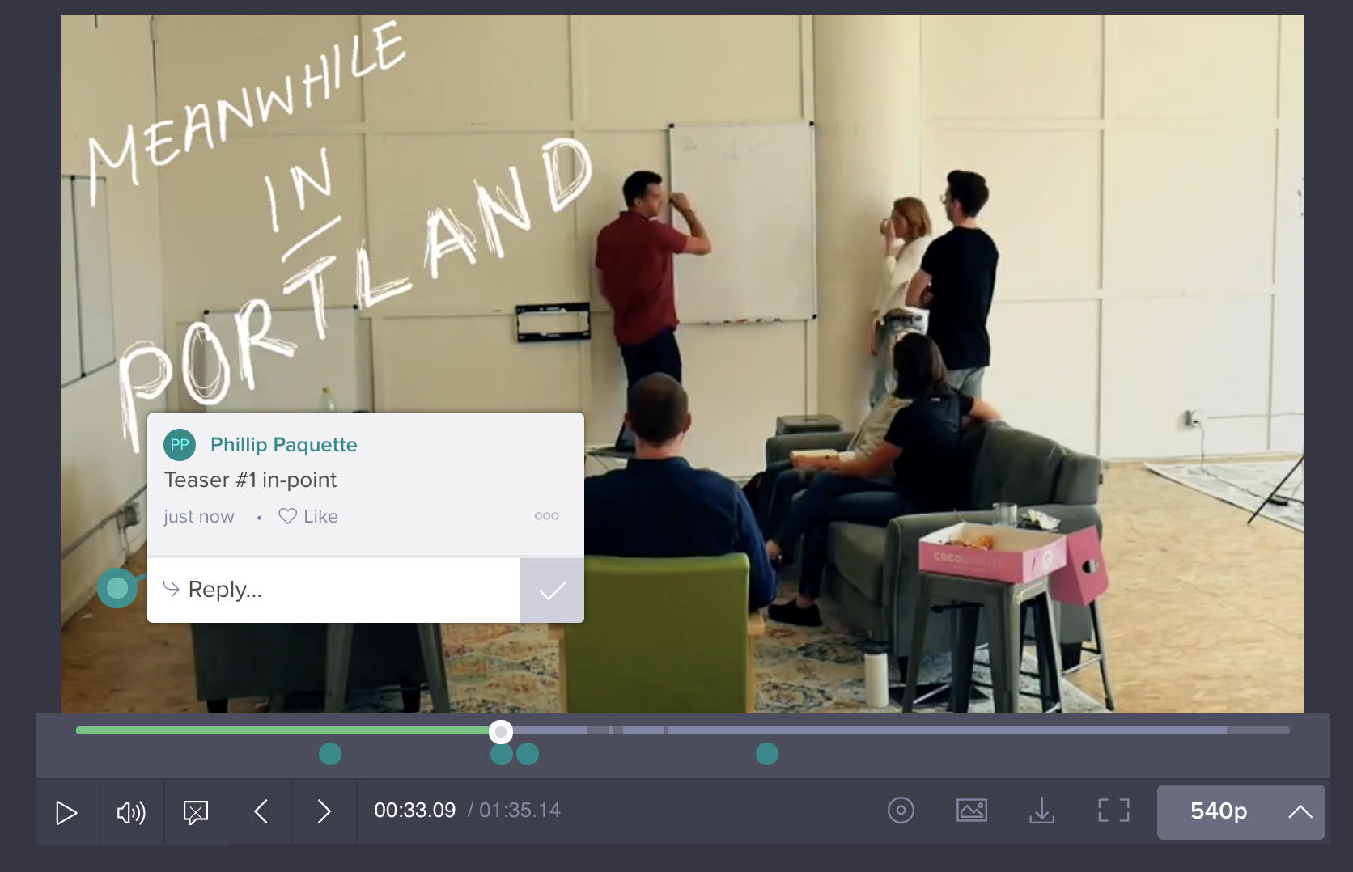Click the 'just now' comment timestamp
The width and height of the screenshot is (1353, 872).
198,515
